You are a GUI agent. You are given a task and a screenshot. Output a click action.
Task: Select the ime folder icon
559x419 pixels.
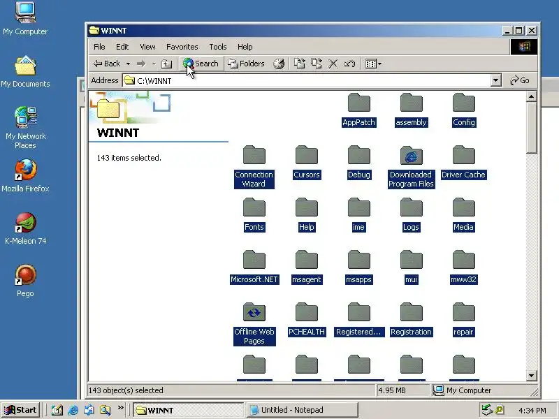pyautogui.click(x=358, y=207)
